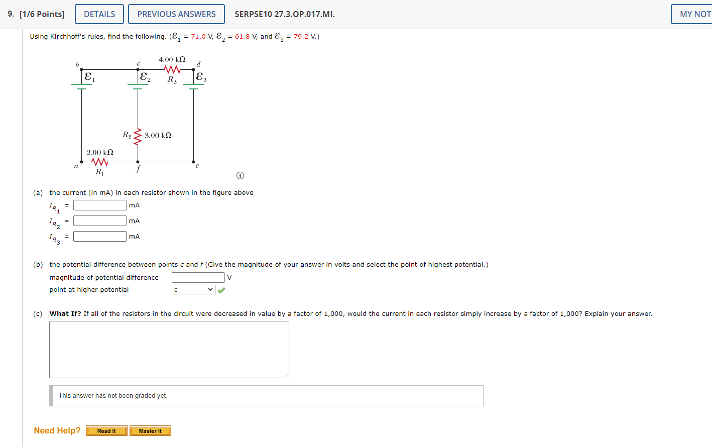Image resolution: width=712 pixels, height=447 pixels.
Task: Open the DETAILS panel
Action: 99,14
